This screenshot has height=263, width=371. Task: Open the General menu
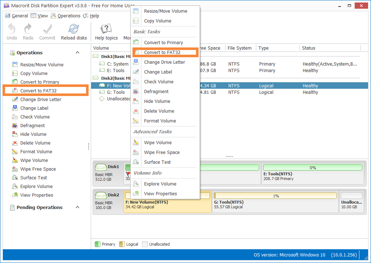click(x=16, y=16)
